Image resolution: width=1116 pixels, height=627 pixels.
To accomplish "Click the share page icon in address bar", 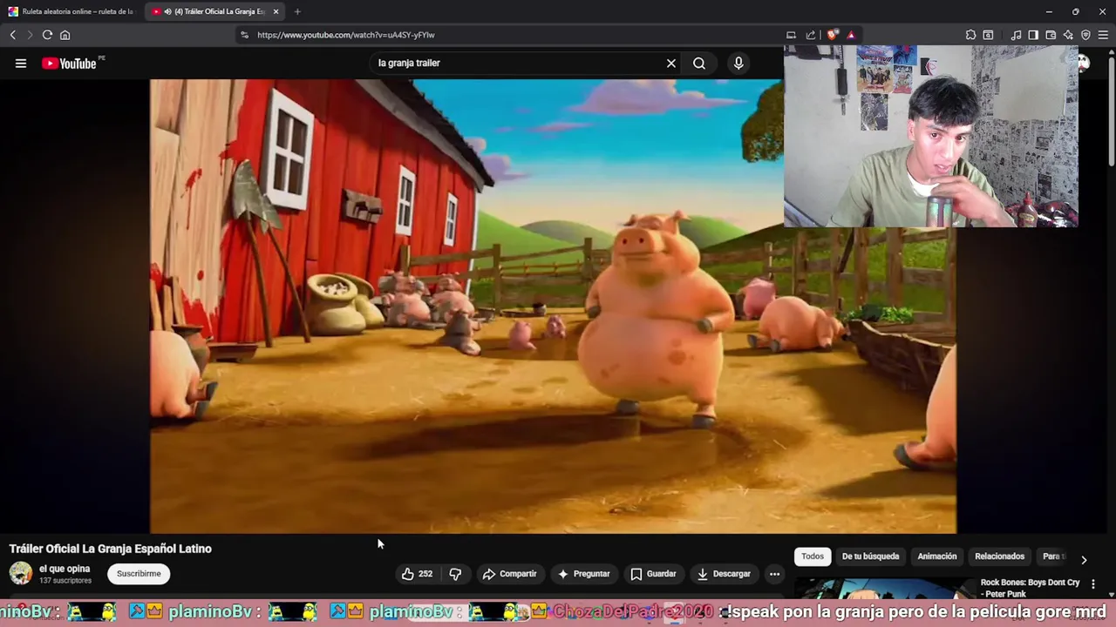I will tap(811, 35).
